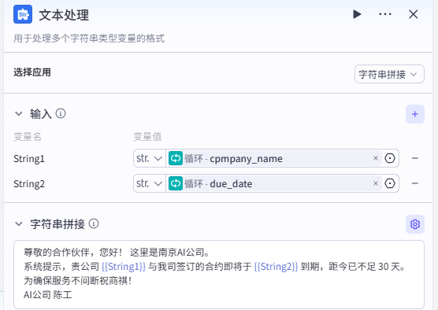Open the String1 str. type dropdown
The width and height of the screenshot is (438, 310).
point(150,158)
